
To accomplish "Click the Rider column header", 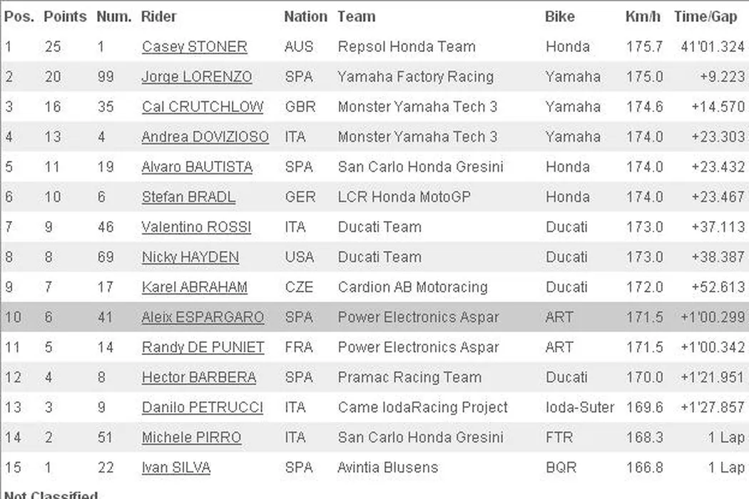I will [158, 16].
